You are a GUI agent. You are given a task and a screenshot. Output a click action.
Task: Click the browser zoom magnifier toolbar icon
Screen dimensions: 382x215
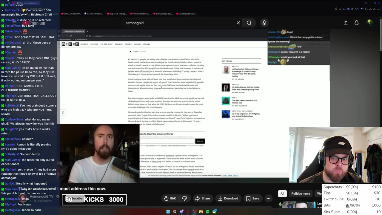point(336,9)
